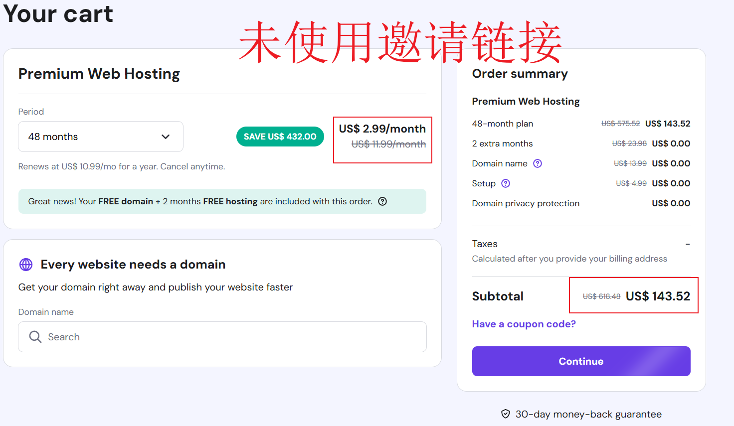Click the 2 extra months line item
Image resolution: width=734 pixels, height=426 pixels.
point(502,143)
